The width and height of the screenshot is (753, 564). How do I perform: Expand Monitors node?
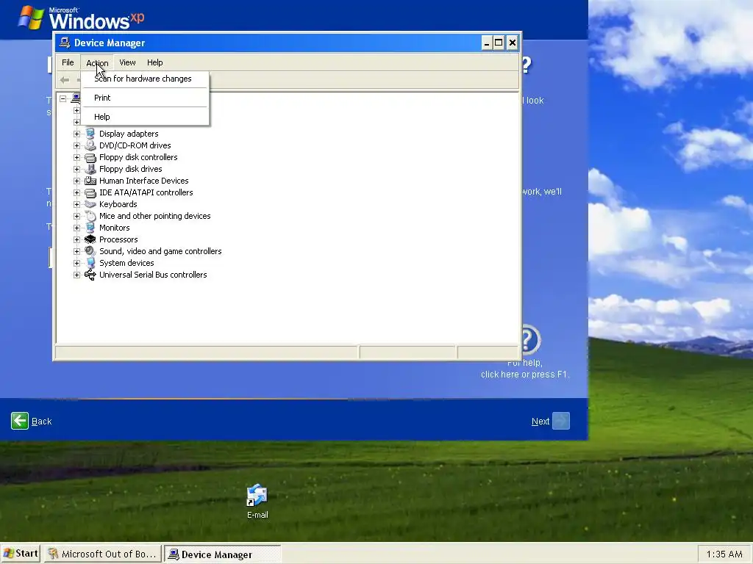point(76,228)
